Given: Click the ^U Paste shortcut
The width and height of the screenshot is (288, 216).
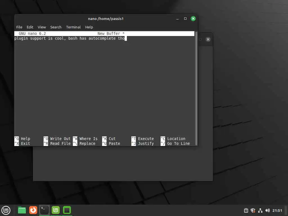Looking at the screenshot, I should pos(111,143).
